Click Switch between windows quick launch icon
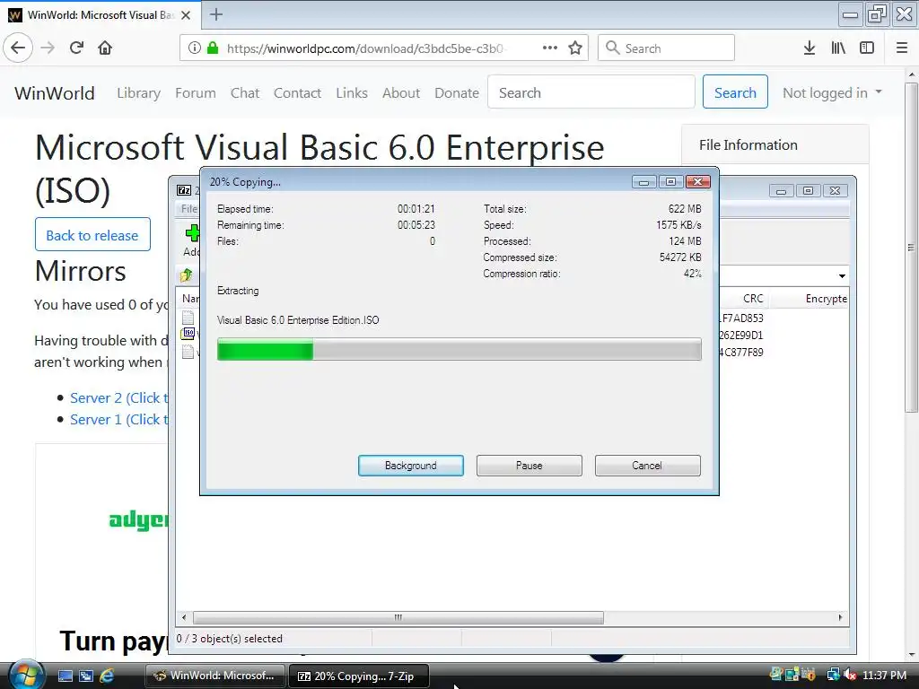This screenshot has height=689, width=919. tap(85, 676)
